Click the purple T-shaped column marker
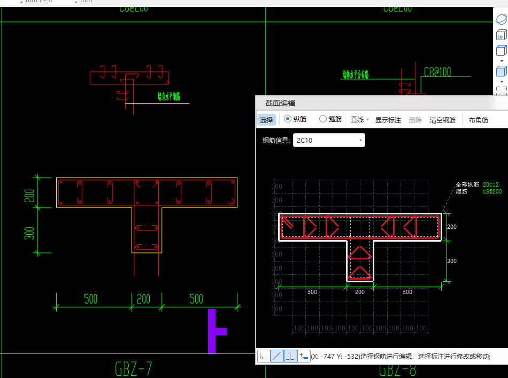The height and width of the screenshot is (378, 508). pyautogui.click(x=217, y=331)
